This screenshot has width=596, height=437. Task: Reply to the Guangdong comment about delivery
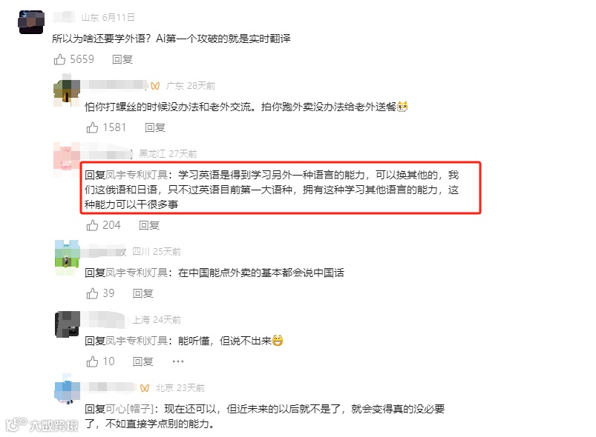(155, 128)
